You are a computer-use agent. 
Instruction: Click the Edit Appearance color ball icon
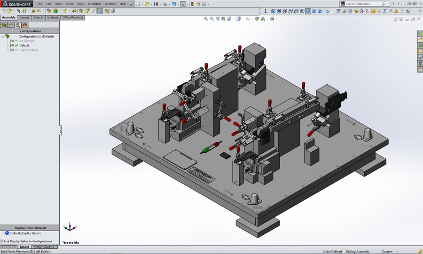click(257, 19)
